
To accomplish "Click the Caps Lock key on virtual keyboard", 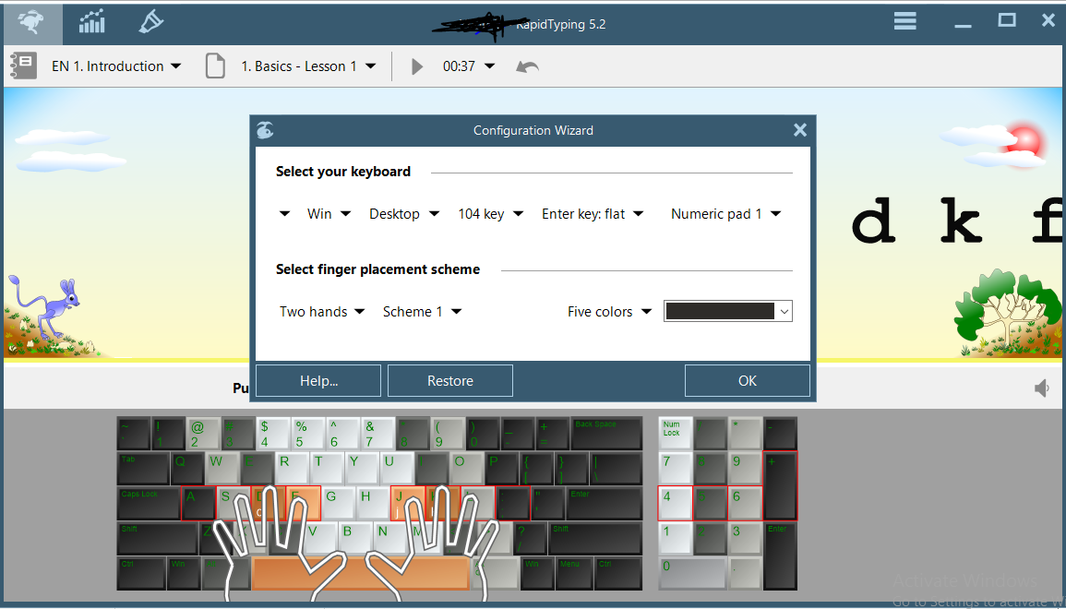I will (149, 504).
